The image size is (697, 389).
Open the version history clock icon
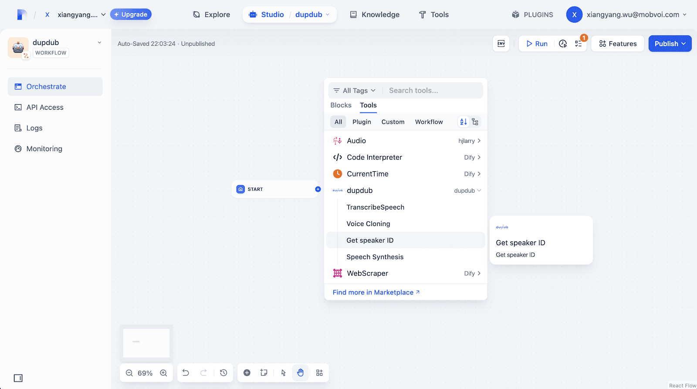point(223,372)
